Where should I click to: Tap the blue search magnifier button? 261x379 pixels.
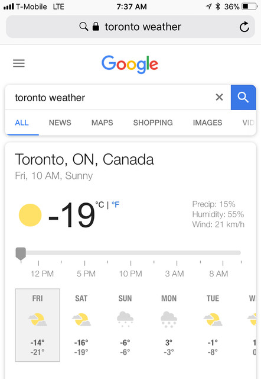tap(243, 97)
